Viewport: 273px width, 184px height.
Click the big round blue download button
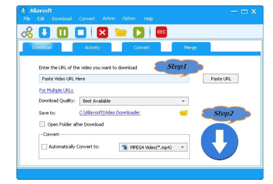pos(219,141)
